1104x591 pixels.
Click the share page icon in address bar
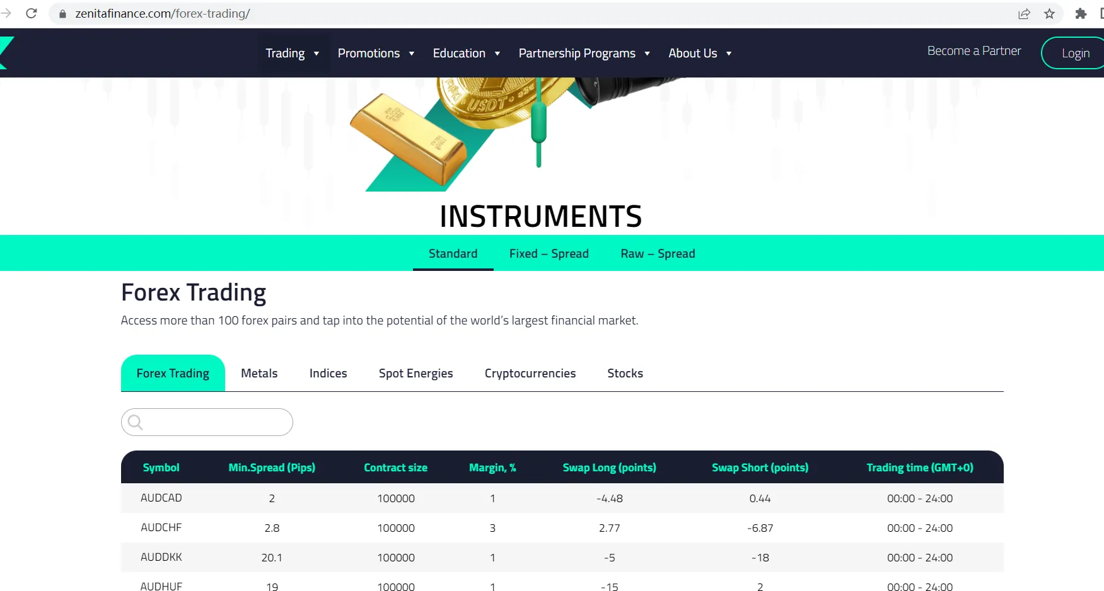(1024, 14)
